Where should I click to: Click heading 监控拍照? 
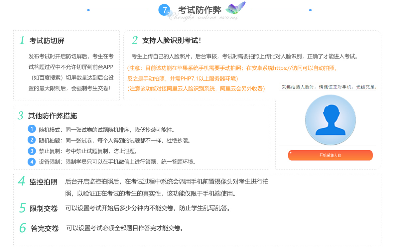[44, 182]
